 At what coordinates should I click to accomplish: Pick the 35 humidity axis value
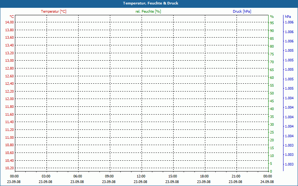pyautogui.click(x=272, y=117)
